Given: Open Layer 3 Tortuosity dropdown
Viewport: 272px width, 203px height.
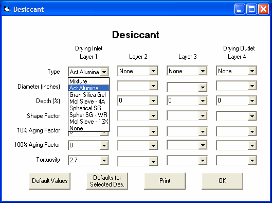Looking at the screenshot, I should [x=203, y=160].
